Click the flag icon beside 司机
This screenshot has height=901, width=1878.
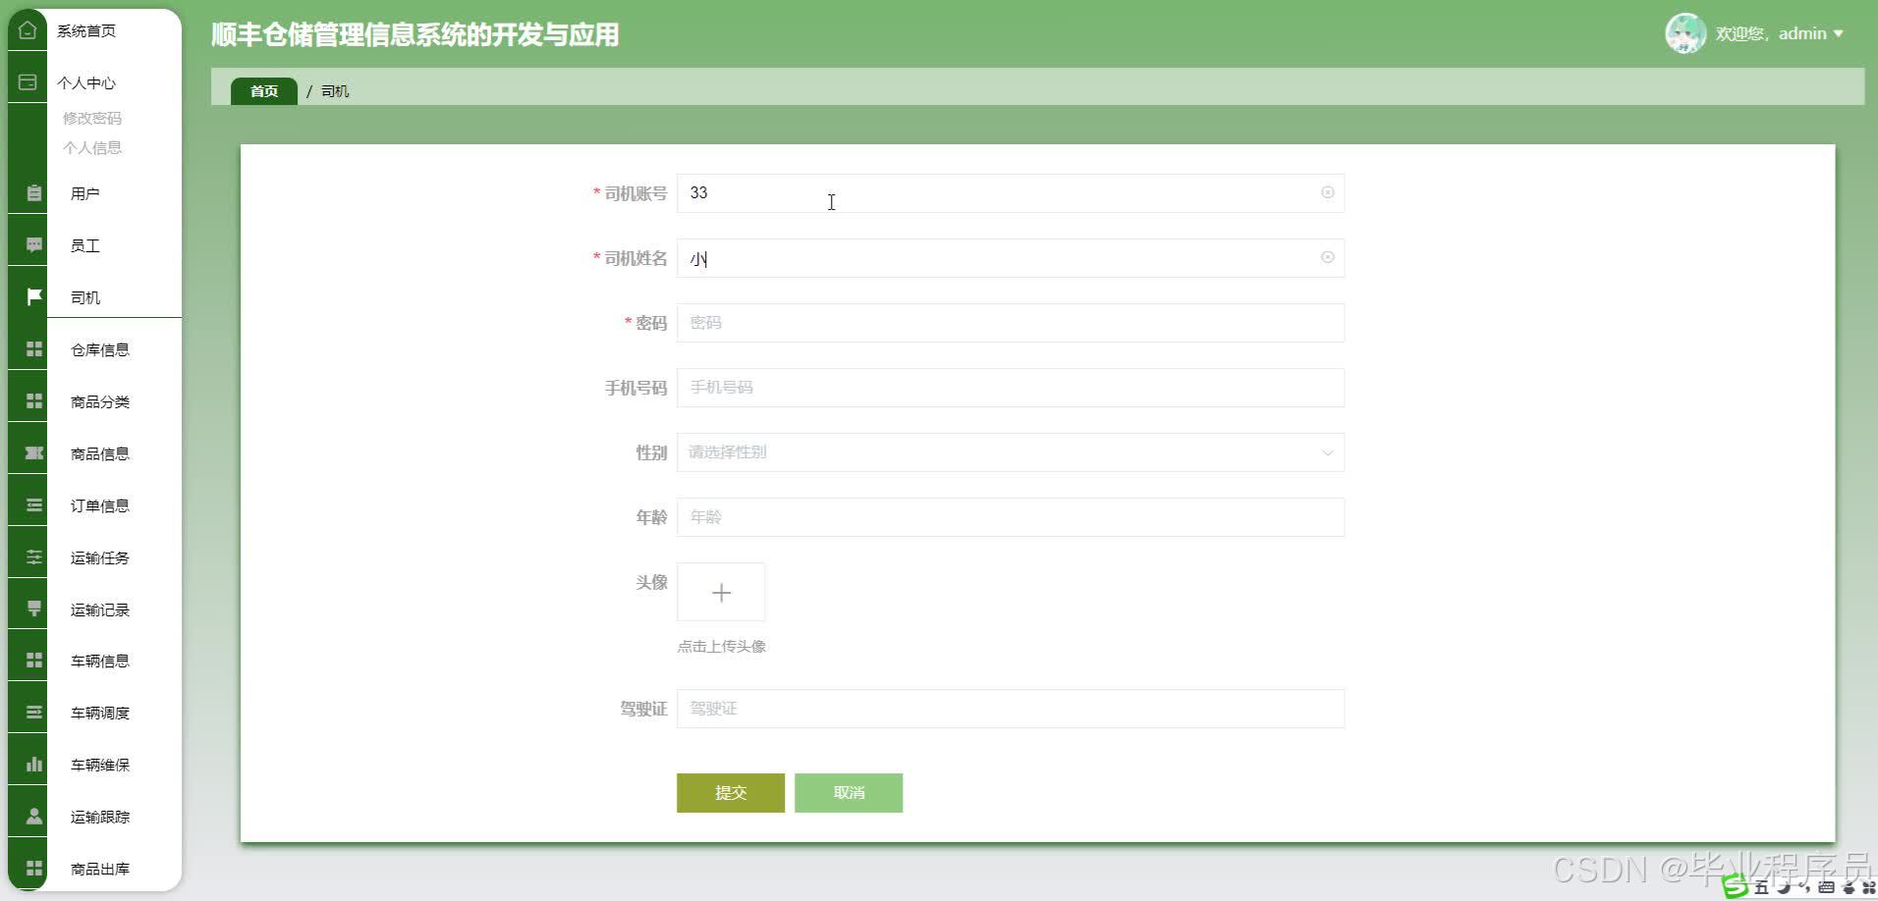(x=34, y=296)
